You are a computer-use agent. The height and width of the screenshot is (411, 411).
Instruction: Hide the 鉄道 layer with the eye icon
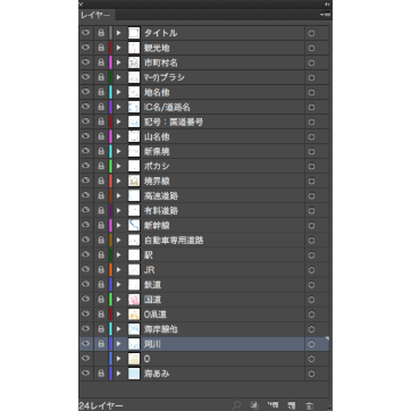(x=86, y=284)
